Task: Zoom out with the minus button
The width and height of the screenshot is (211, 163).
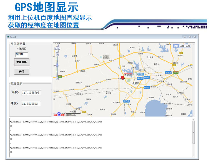Action: click(57, 79)
